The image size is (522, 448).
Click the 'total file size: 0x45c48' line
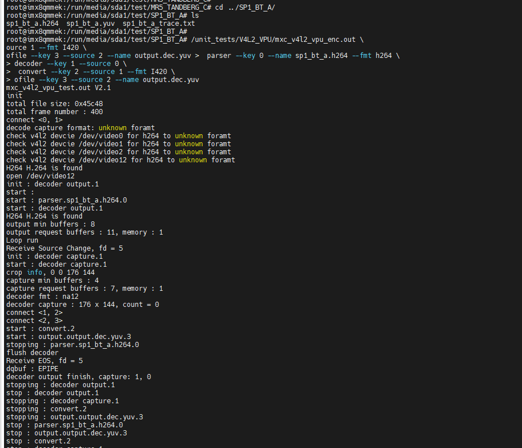point(54,104)
